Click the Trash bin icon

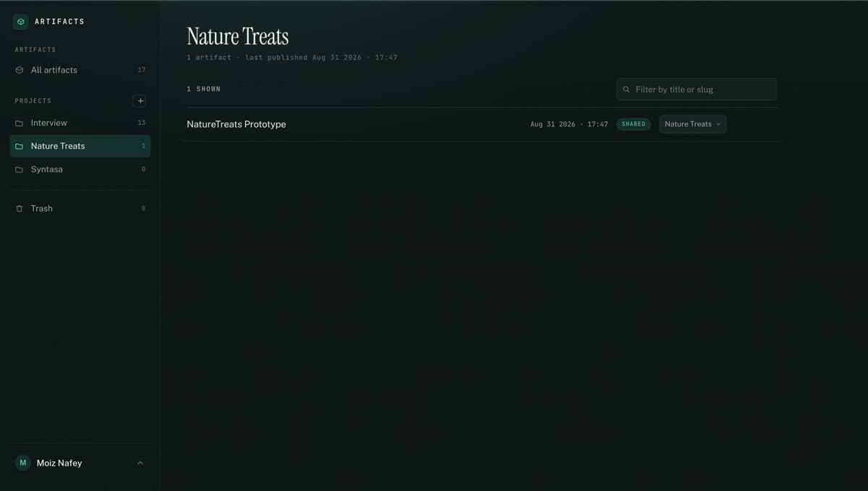click(20, 209)
